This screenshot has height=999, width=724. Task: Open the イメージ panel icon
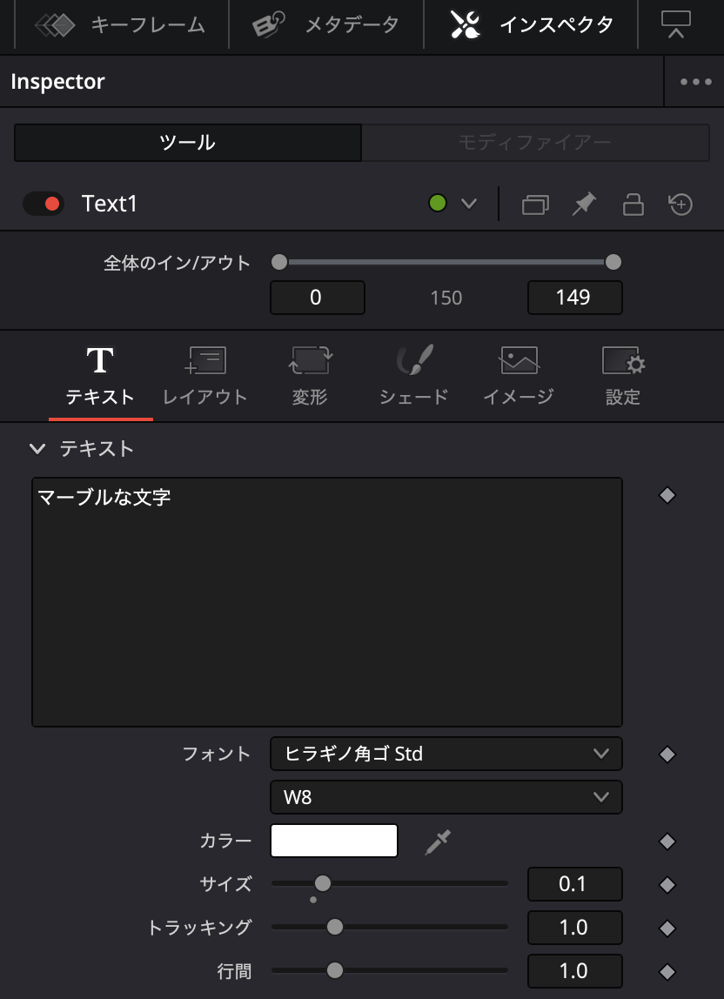click(517, 359)
